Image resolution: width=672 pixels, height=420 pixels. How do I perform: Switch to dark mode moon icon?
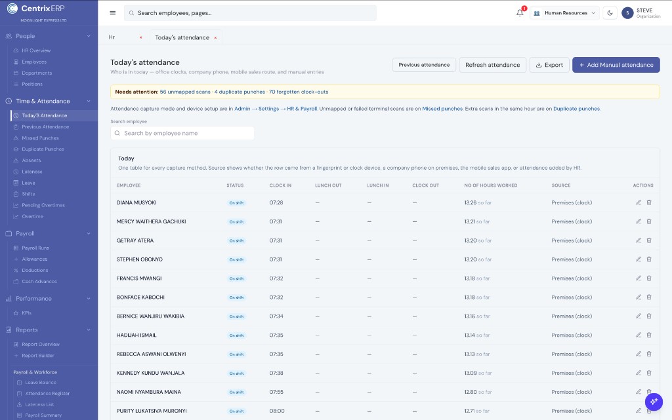click(x=610, y=13)
